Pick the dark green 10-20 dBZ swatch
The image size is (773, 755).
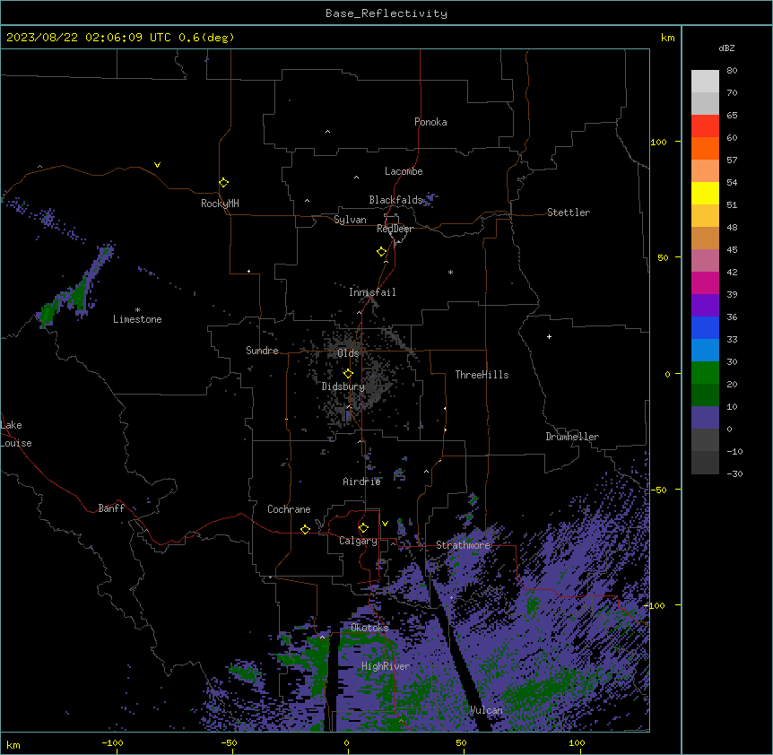click(x=705, y=395)
